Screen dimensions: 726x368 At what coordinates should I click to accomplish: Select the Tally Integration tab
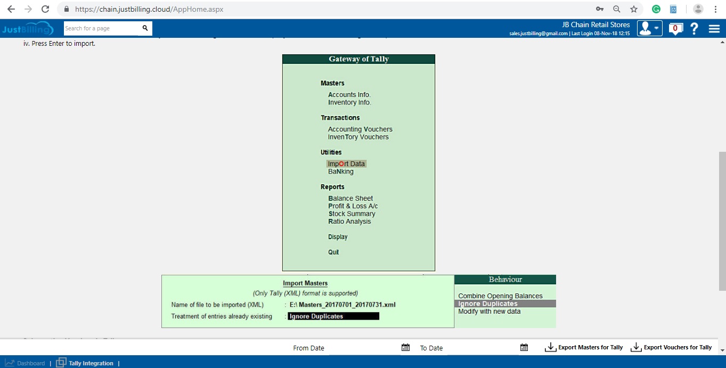click(x=85, y=363)
